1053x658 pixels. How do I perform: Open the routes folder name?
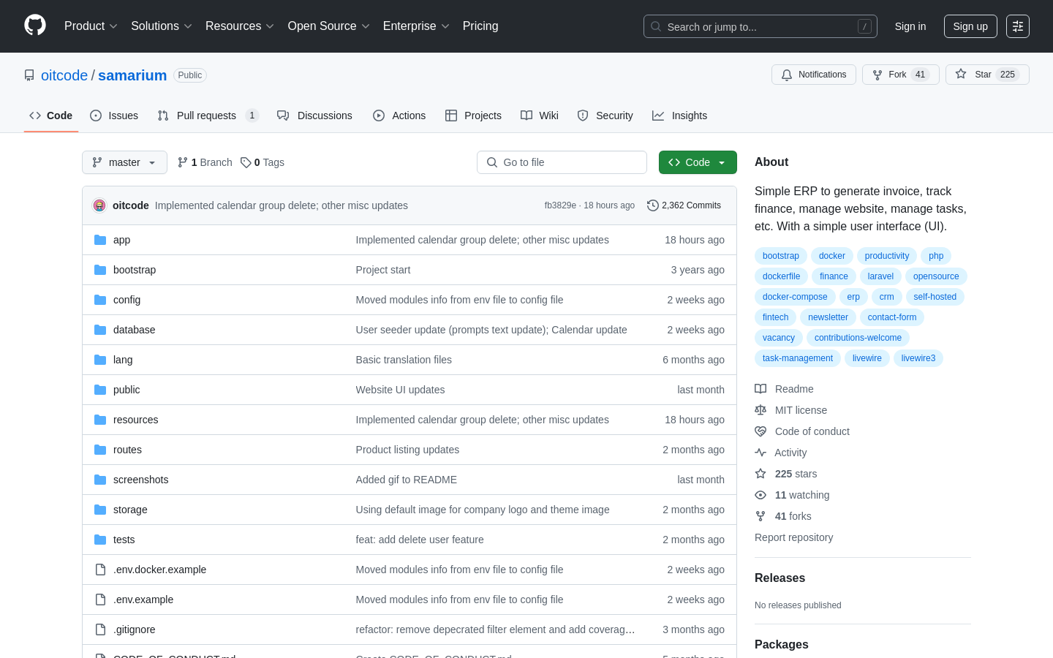[127, 450]
